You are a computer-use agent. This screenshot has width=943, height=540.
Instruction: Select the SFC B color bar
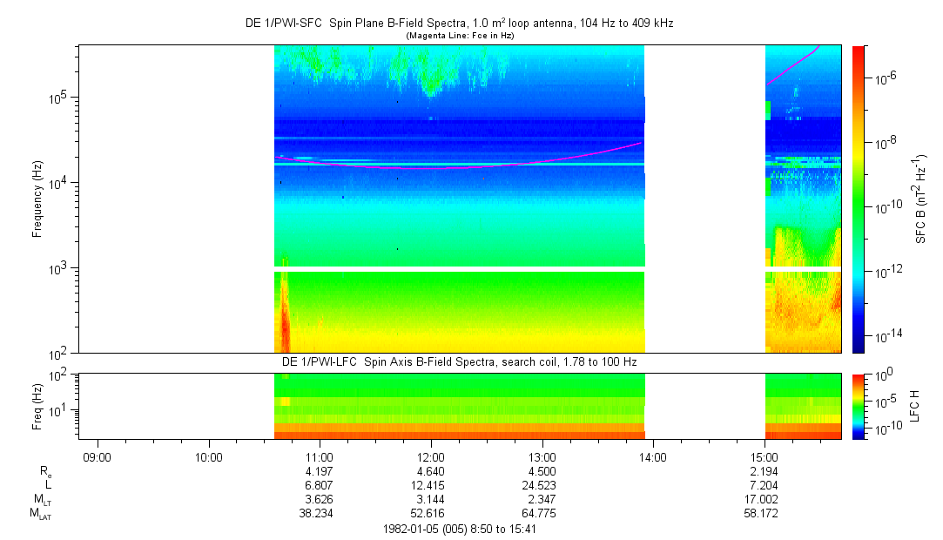pyautogui.click(x=859, y=199)
